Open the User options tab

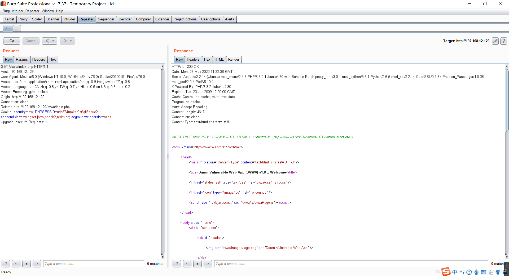click(x=211, y=19)
